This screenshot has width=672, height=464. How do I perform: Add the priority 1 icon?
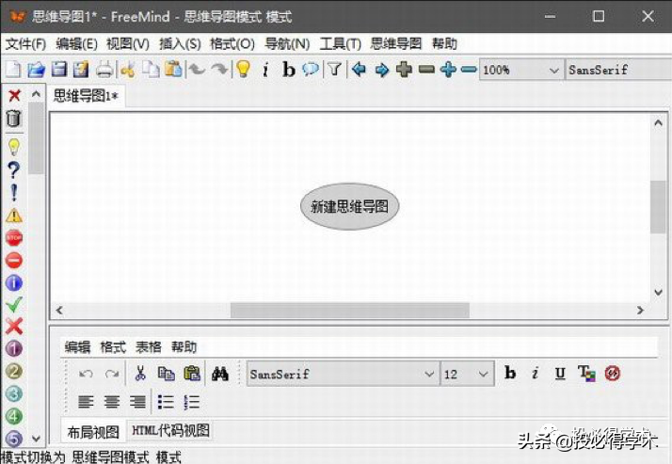pyautogui.click(x=14, y=348)
